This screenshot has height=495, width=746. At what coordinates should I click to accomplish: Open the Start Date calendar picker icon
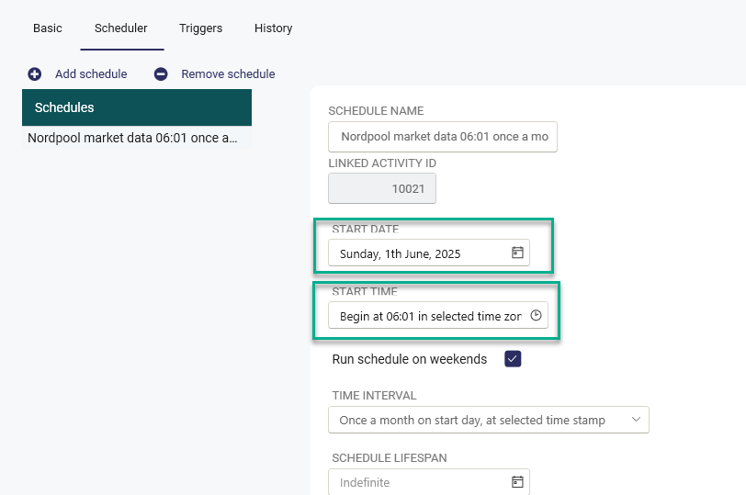[x=517, y=253]
